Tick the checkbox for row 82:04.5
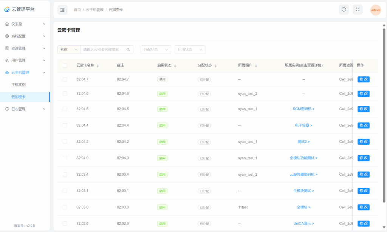This screenshot has height=232, width=387. (65, 109)
